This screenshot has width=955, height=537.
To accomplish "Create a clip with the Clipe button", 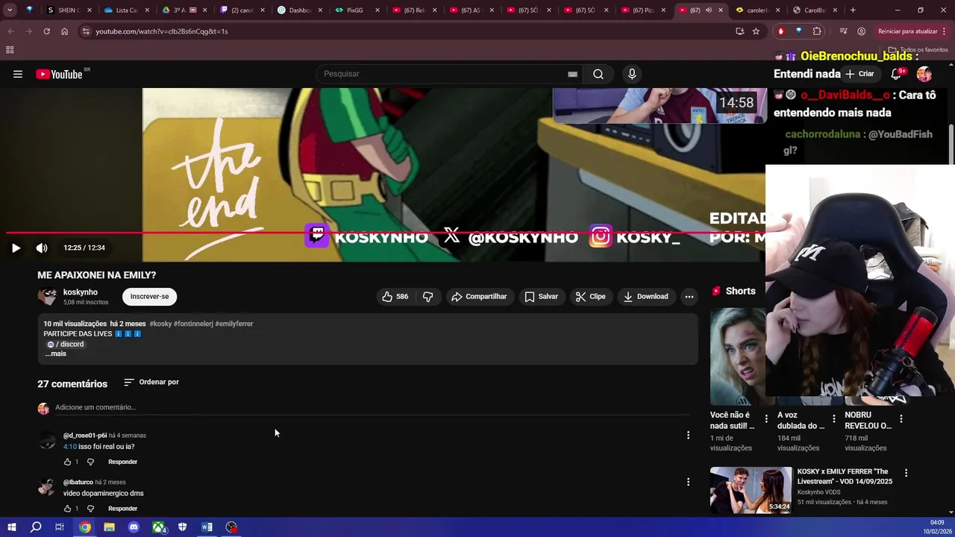I will click(x=590, y=297).
